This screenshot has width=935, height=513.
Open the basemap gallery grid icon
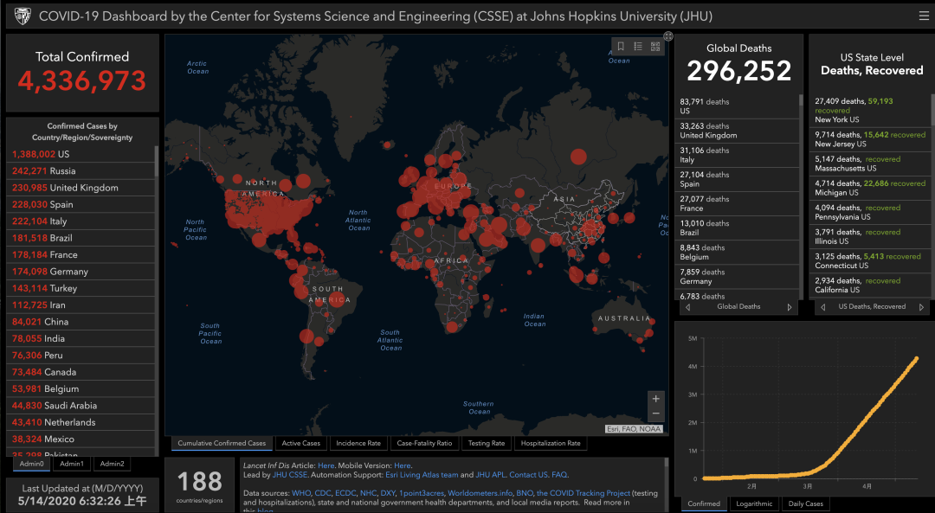click(655, 47)
